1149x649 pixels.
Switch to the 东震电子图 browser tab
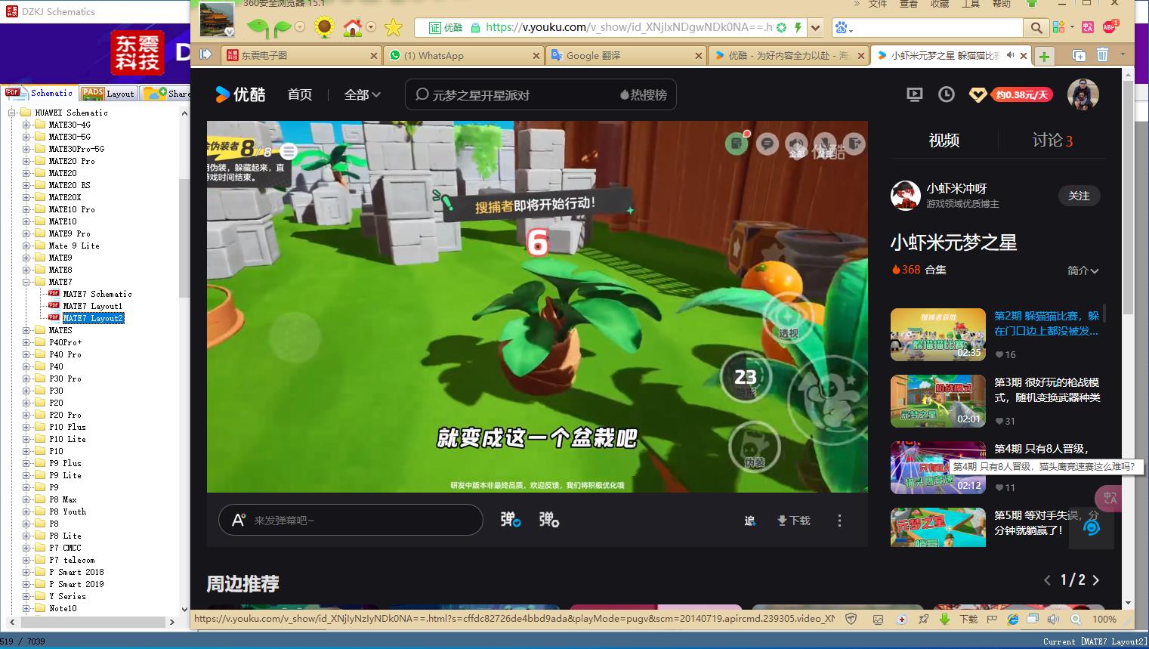302,55
